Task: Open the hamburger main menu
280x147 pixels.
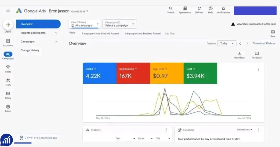Action: pyautogui.click(x=8, y=11)
